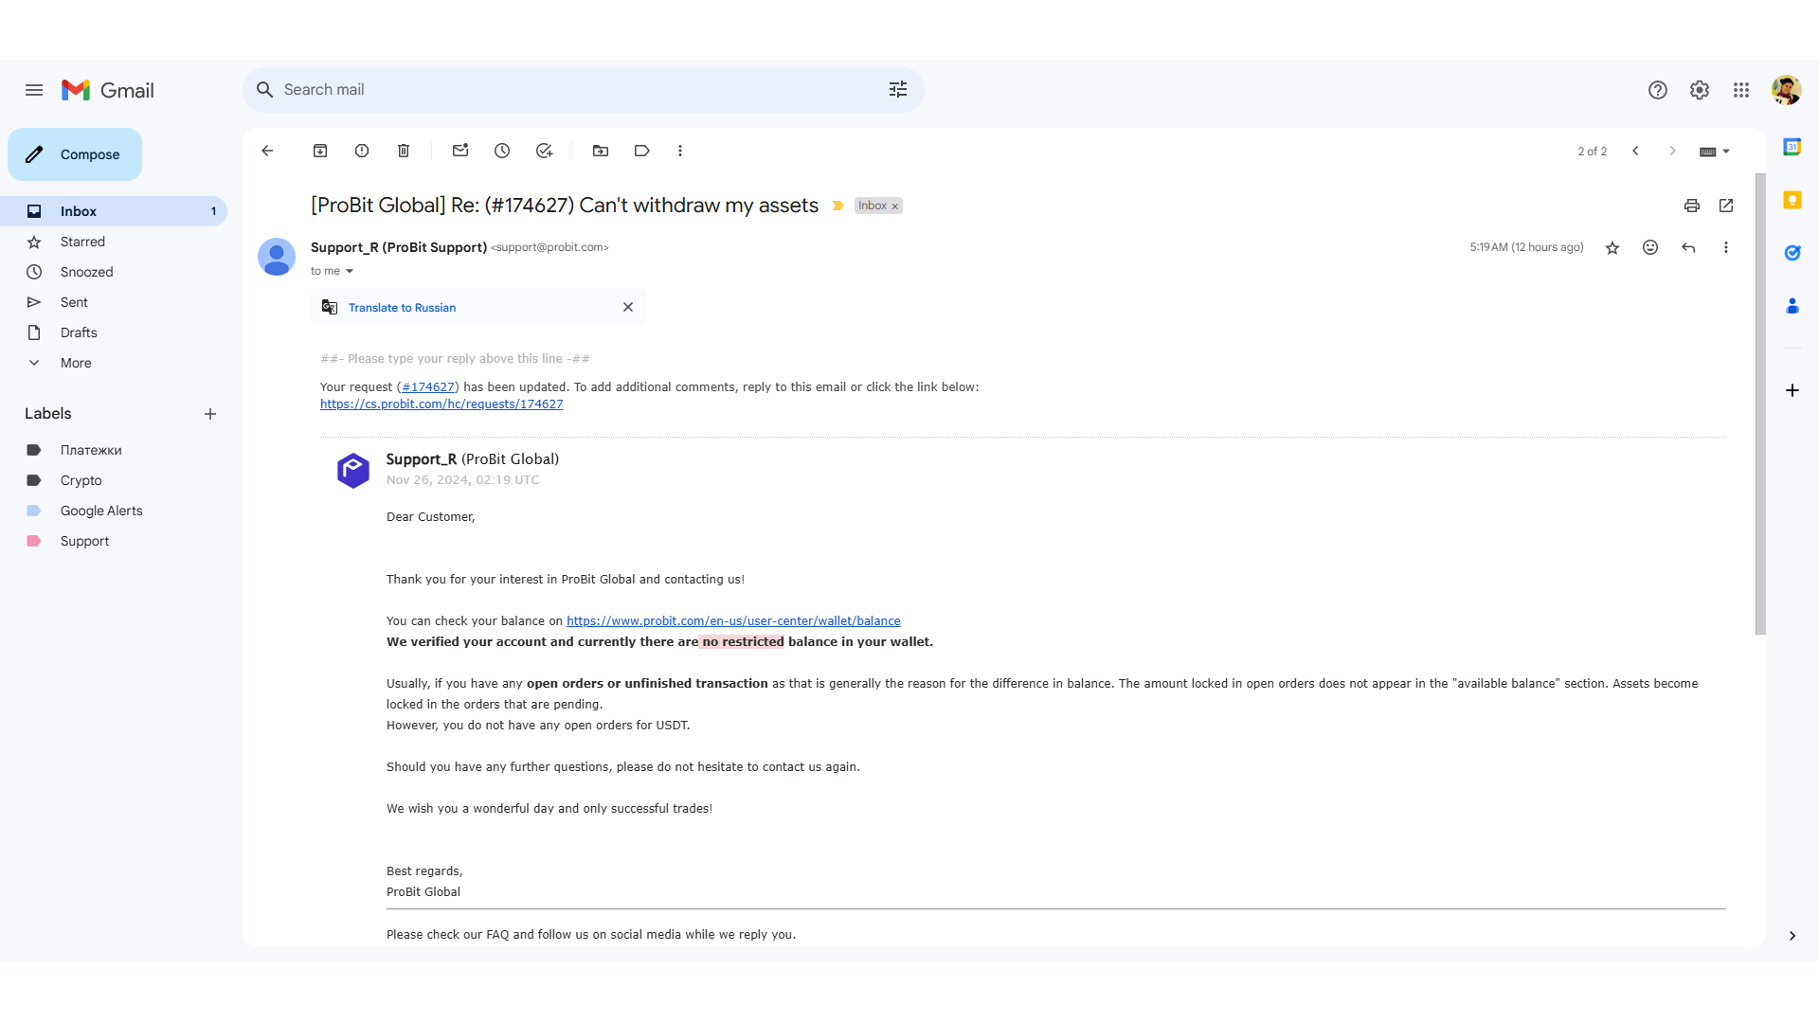Toggle star on this email

1612,247
